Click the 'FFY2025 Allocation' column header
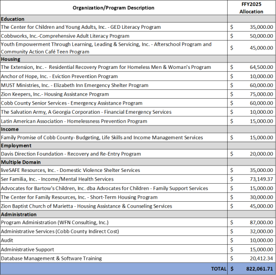This screenshot has height=275, width=276. (x=251, y=8)
